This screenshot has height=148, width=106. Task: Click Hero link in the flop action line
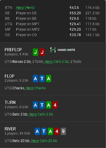[x=29, y=88]
